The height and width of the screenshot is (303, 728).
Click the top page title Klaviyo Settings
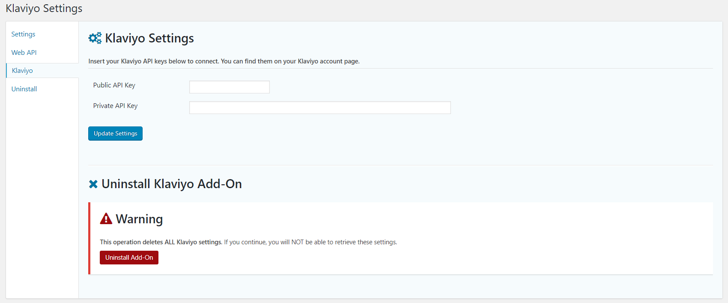point(44,9)
